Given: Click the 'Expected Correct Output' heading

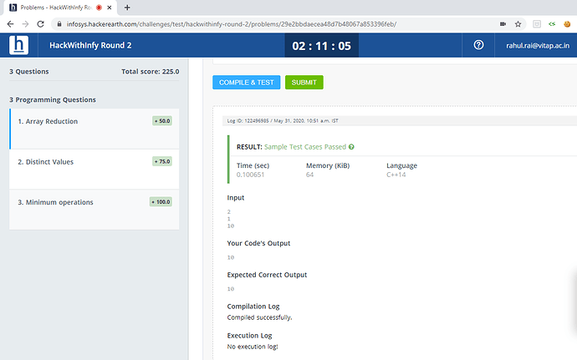Looking at the screenshot, I should click(267, 275).
